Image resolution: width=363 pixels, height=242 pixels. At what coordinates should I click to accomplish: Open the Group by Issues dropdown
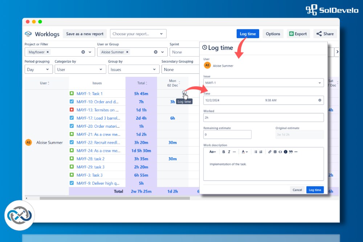[x=134, y=69]
